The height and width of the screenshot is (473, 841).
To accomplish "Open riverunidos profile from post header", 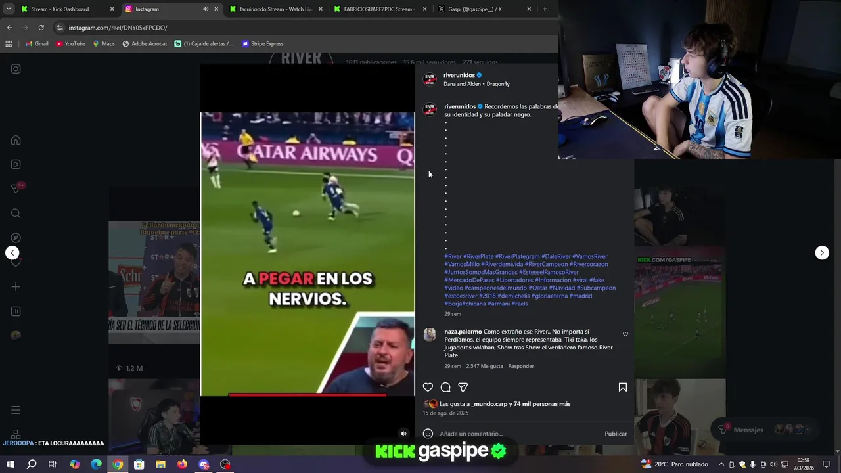I will tap(459, 75).
